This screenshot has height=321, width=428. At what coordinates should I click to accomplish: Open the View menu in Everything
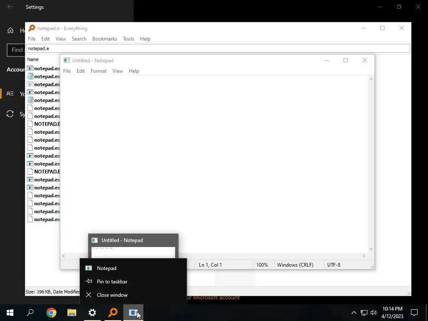61,39
